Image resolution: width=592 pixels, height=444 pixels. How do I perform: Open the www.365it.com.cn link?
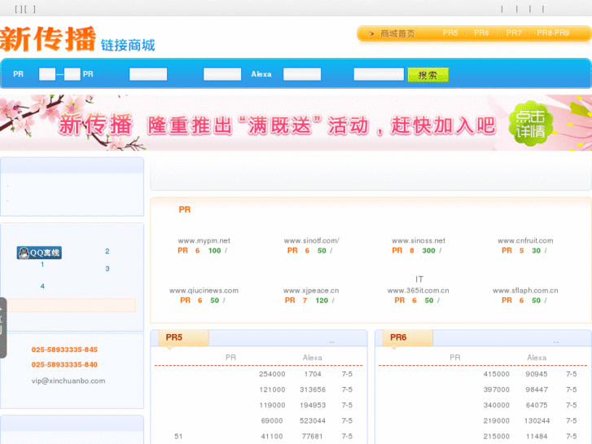point(419,291)
